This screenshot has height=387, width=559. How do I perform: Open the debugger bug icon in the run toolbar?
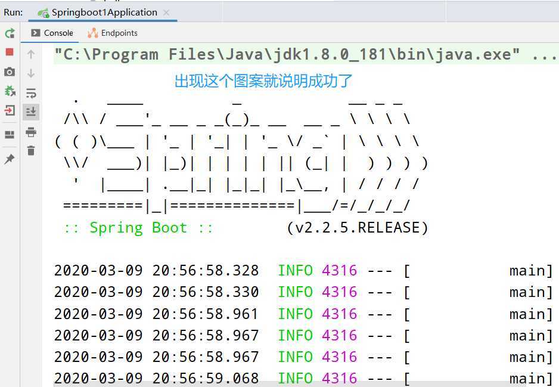[10, 91]
